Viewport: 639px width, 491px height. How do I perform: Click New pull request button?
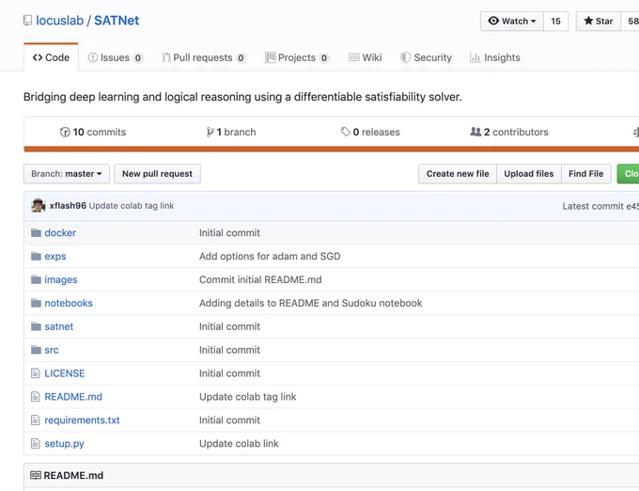(157, 174)
